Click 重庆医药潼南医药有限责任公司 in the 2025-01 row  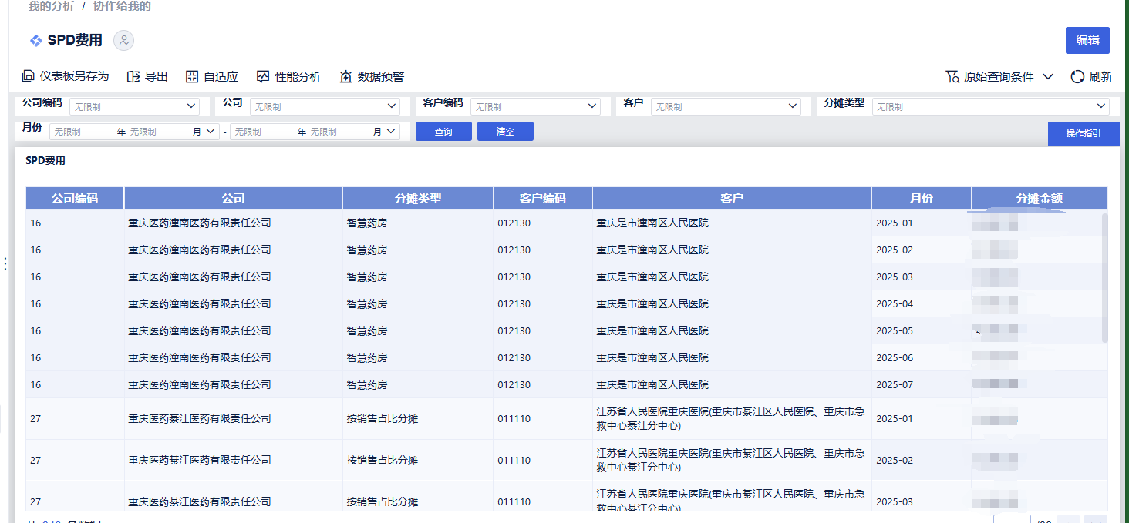point(200,223)
